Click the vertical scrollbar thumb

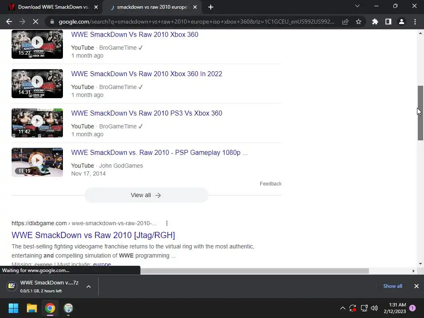(x=420, y=113)
